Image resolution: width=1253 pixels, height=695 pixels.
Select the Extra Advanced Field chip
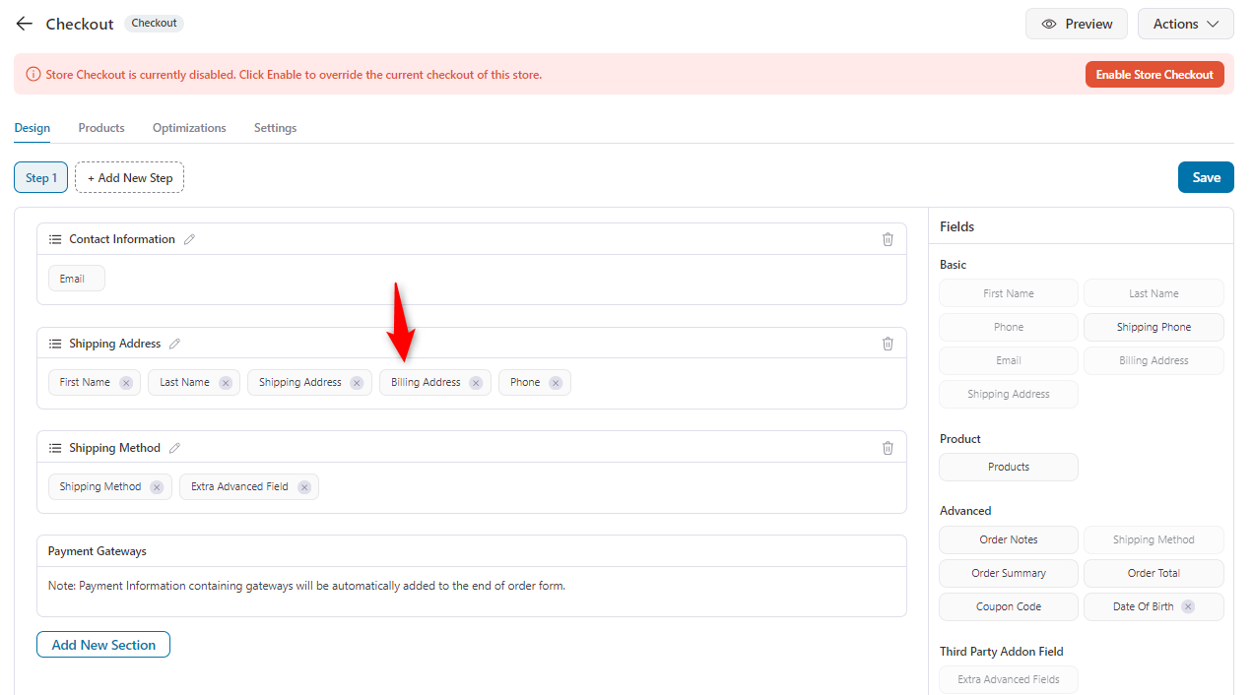pyautogui.click(x=249, y=486)
